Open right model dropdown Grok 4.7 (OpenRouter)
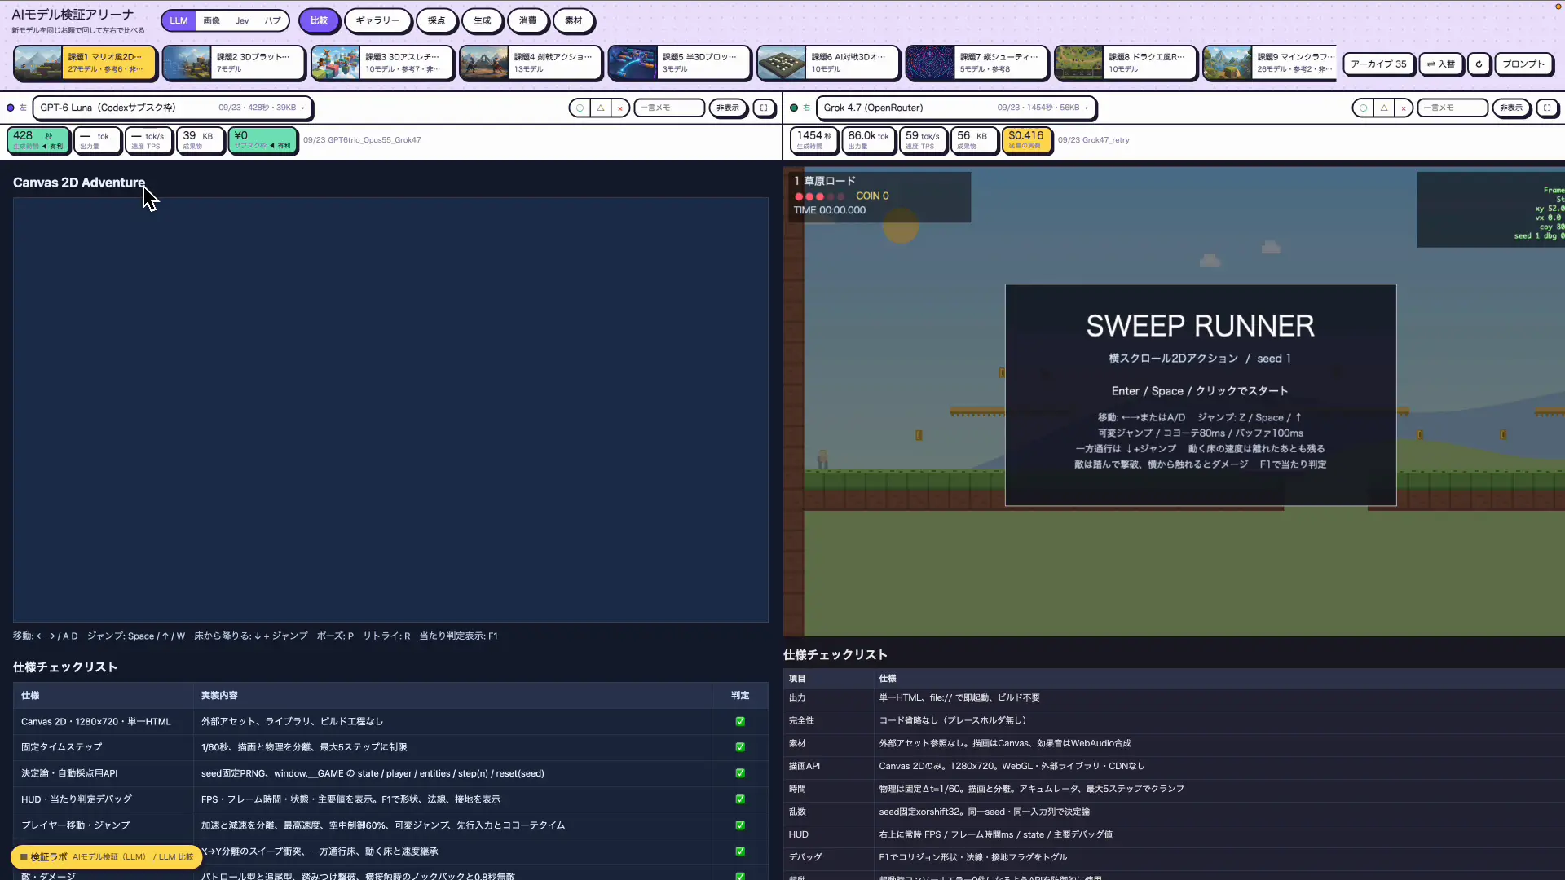The height and width of the screenshot is (880, 1565). 955,108
